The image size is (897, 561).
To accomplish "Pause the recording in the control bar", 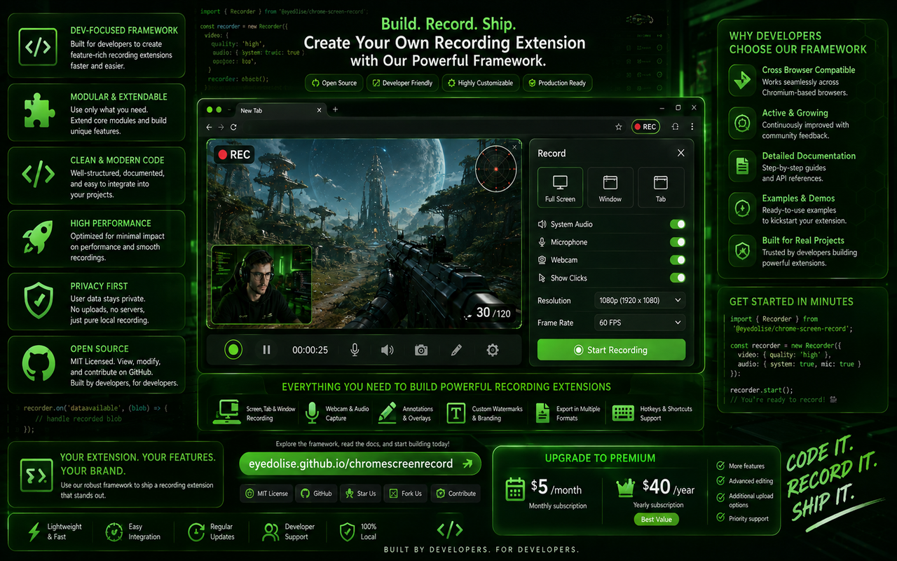I will pos(266,349).
